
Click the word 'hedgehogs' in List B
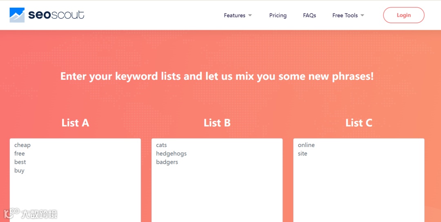(171, 154)
